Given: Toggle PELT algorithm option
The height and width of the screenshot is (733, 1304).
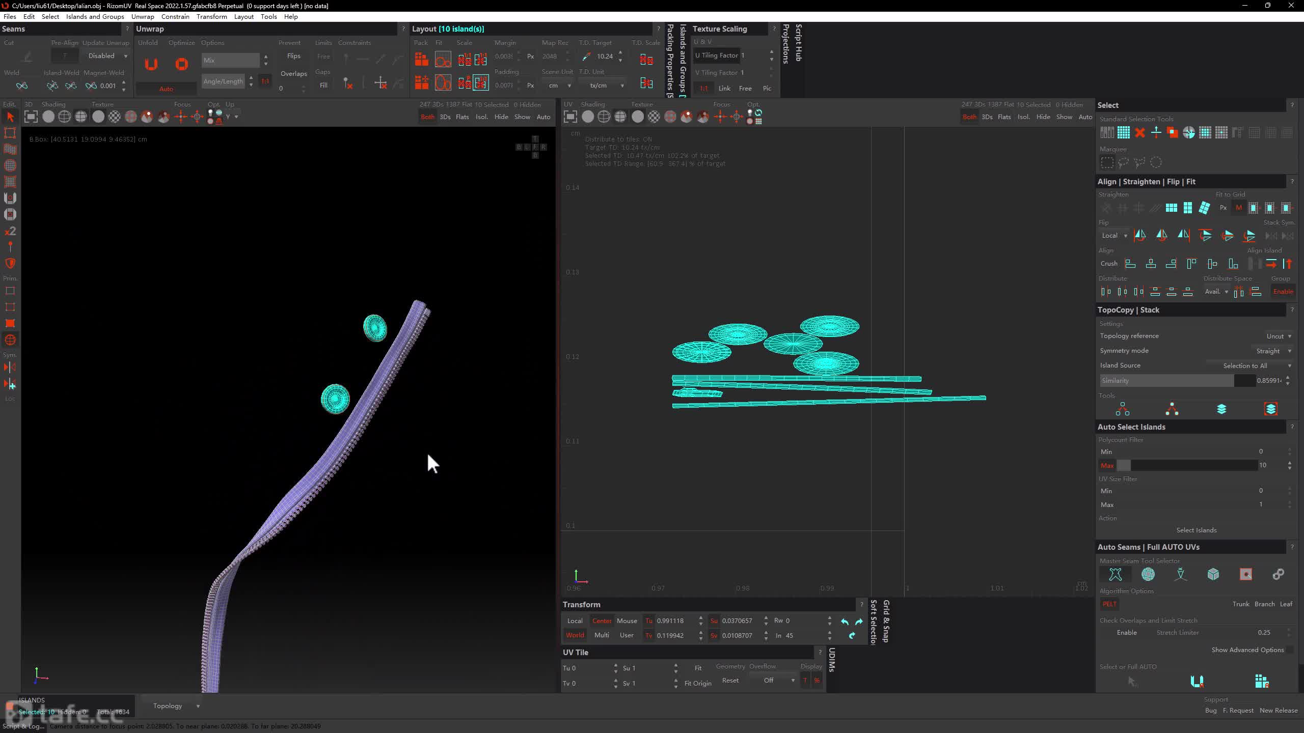Looking at the screenshot, I should tap(1109, 604).
